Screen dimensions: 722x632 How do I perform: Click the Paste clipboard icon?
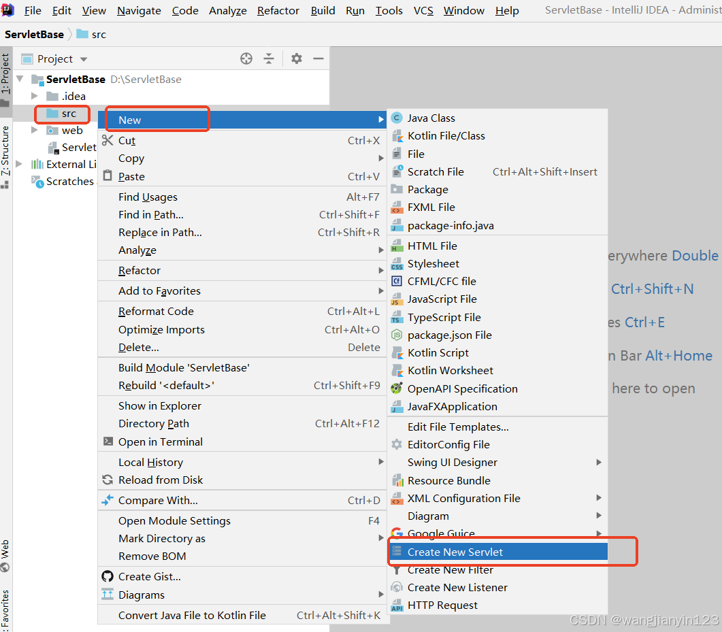point(108,176)
